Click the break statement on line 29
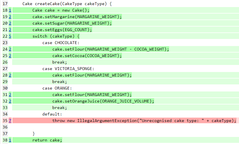Screen dimensions: 239x144 coord(59,82)
